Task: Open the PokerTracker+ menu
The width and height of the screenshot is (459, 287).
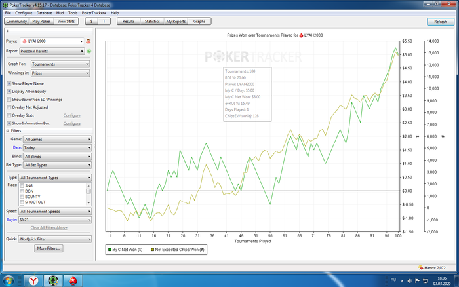Action: coord(94,13)
